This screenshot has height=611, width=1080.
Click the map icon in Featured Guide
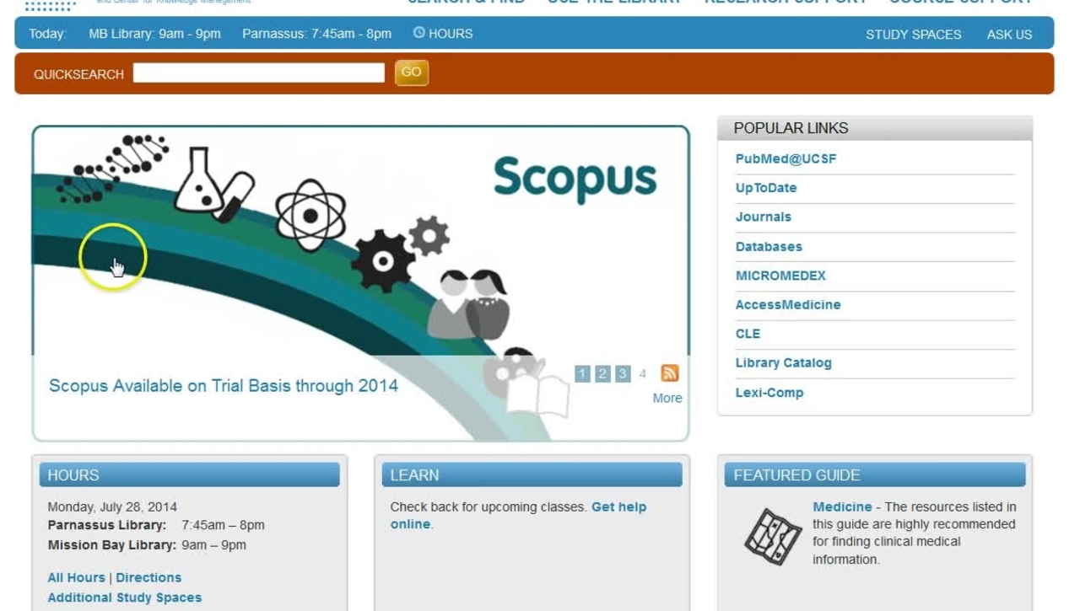[772, 535]
